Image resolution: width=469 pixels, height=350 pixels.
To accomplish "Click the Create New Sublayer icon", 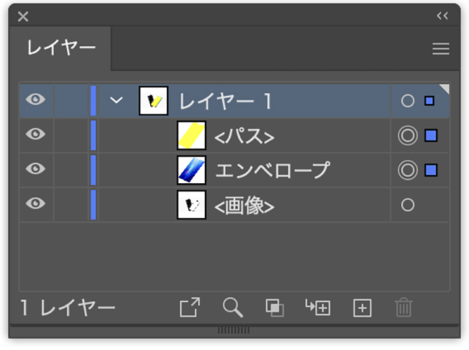I will 318,308.
